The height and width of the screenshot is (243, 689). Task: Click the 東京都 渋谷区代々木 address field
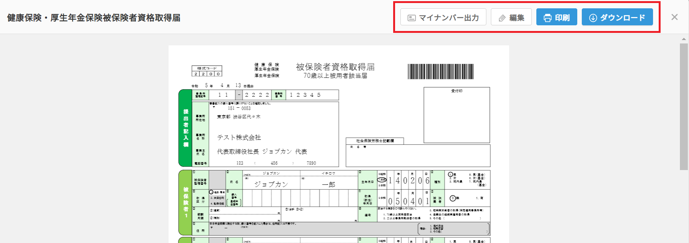pos(239,117)
